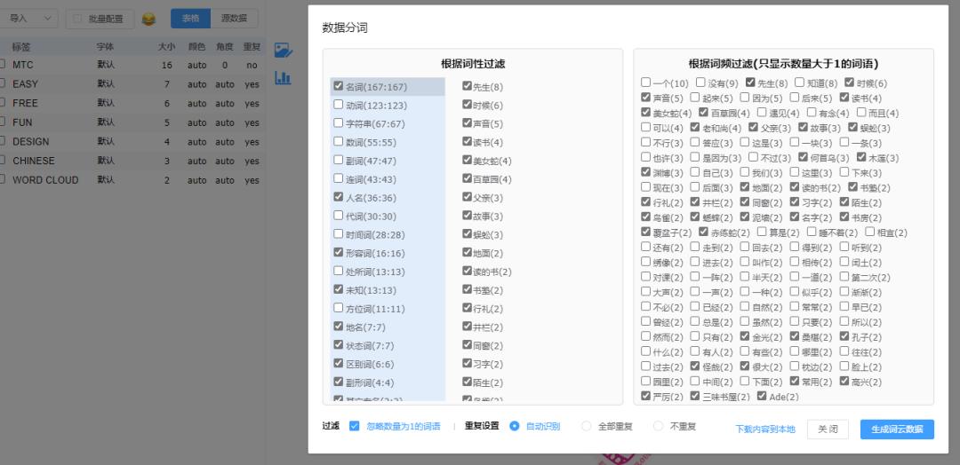Click the 'no' repeat value in MTC row
The width and height of the screenshot is (960, 465).
[x=252, y=65]
